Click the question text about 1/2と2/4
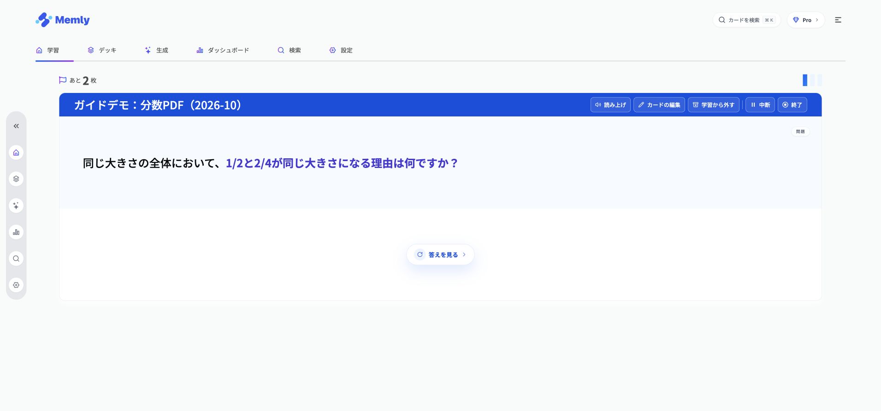Viewport: 881px width, 411px height. [271, 163]
